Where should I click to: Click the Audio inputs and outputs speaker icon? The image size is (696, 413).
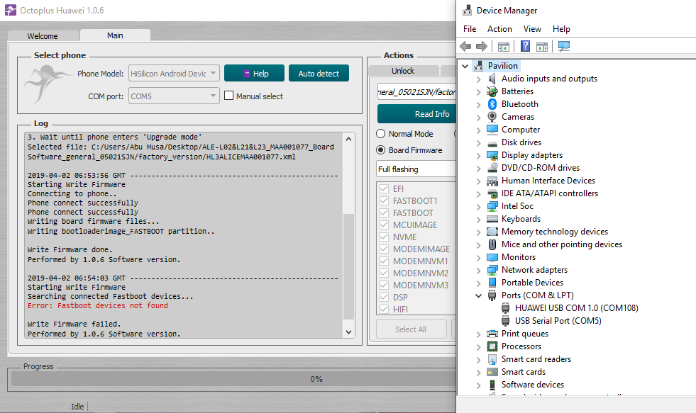point(492,79)
